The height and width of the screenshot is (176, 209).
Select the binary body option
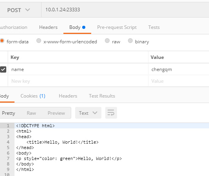pyautogui.click(x=130, y=41)
